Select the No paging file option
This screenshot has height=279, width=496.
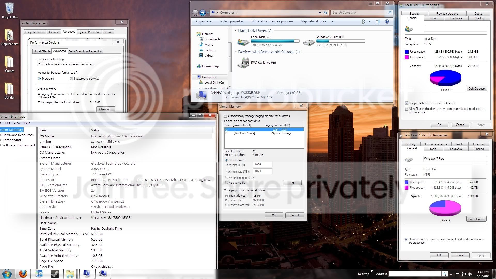click(226, 183)
